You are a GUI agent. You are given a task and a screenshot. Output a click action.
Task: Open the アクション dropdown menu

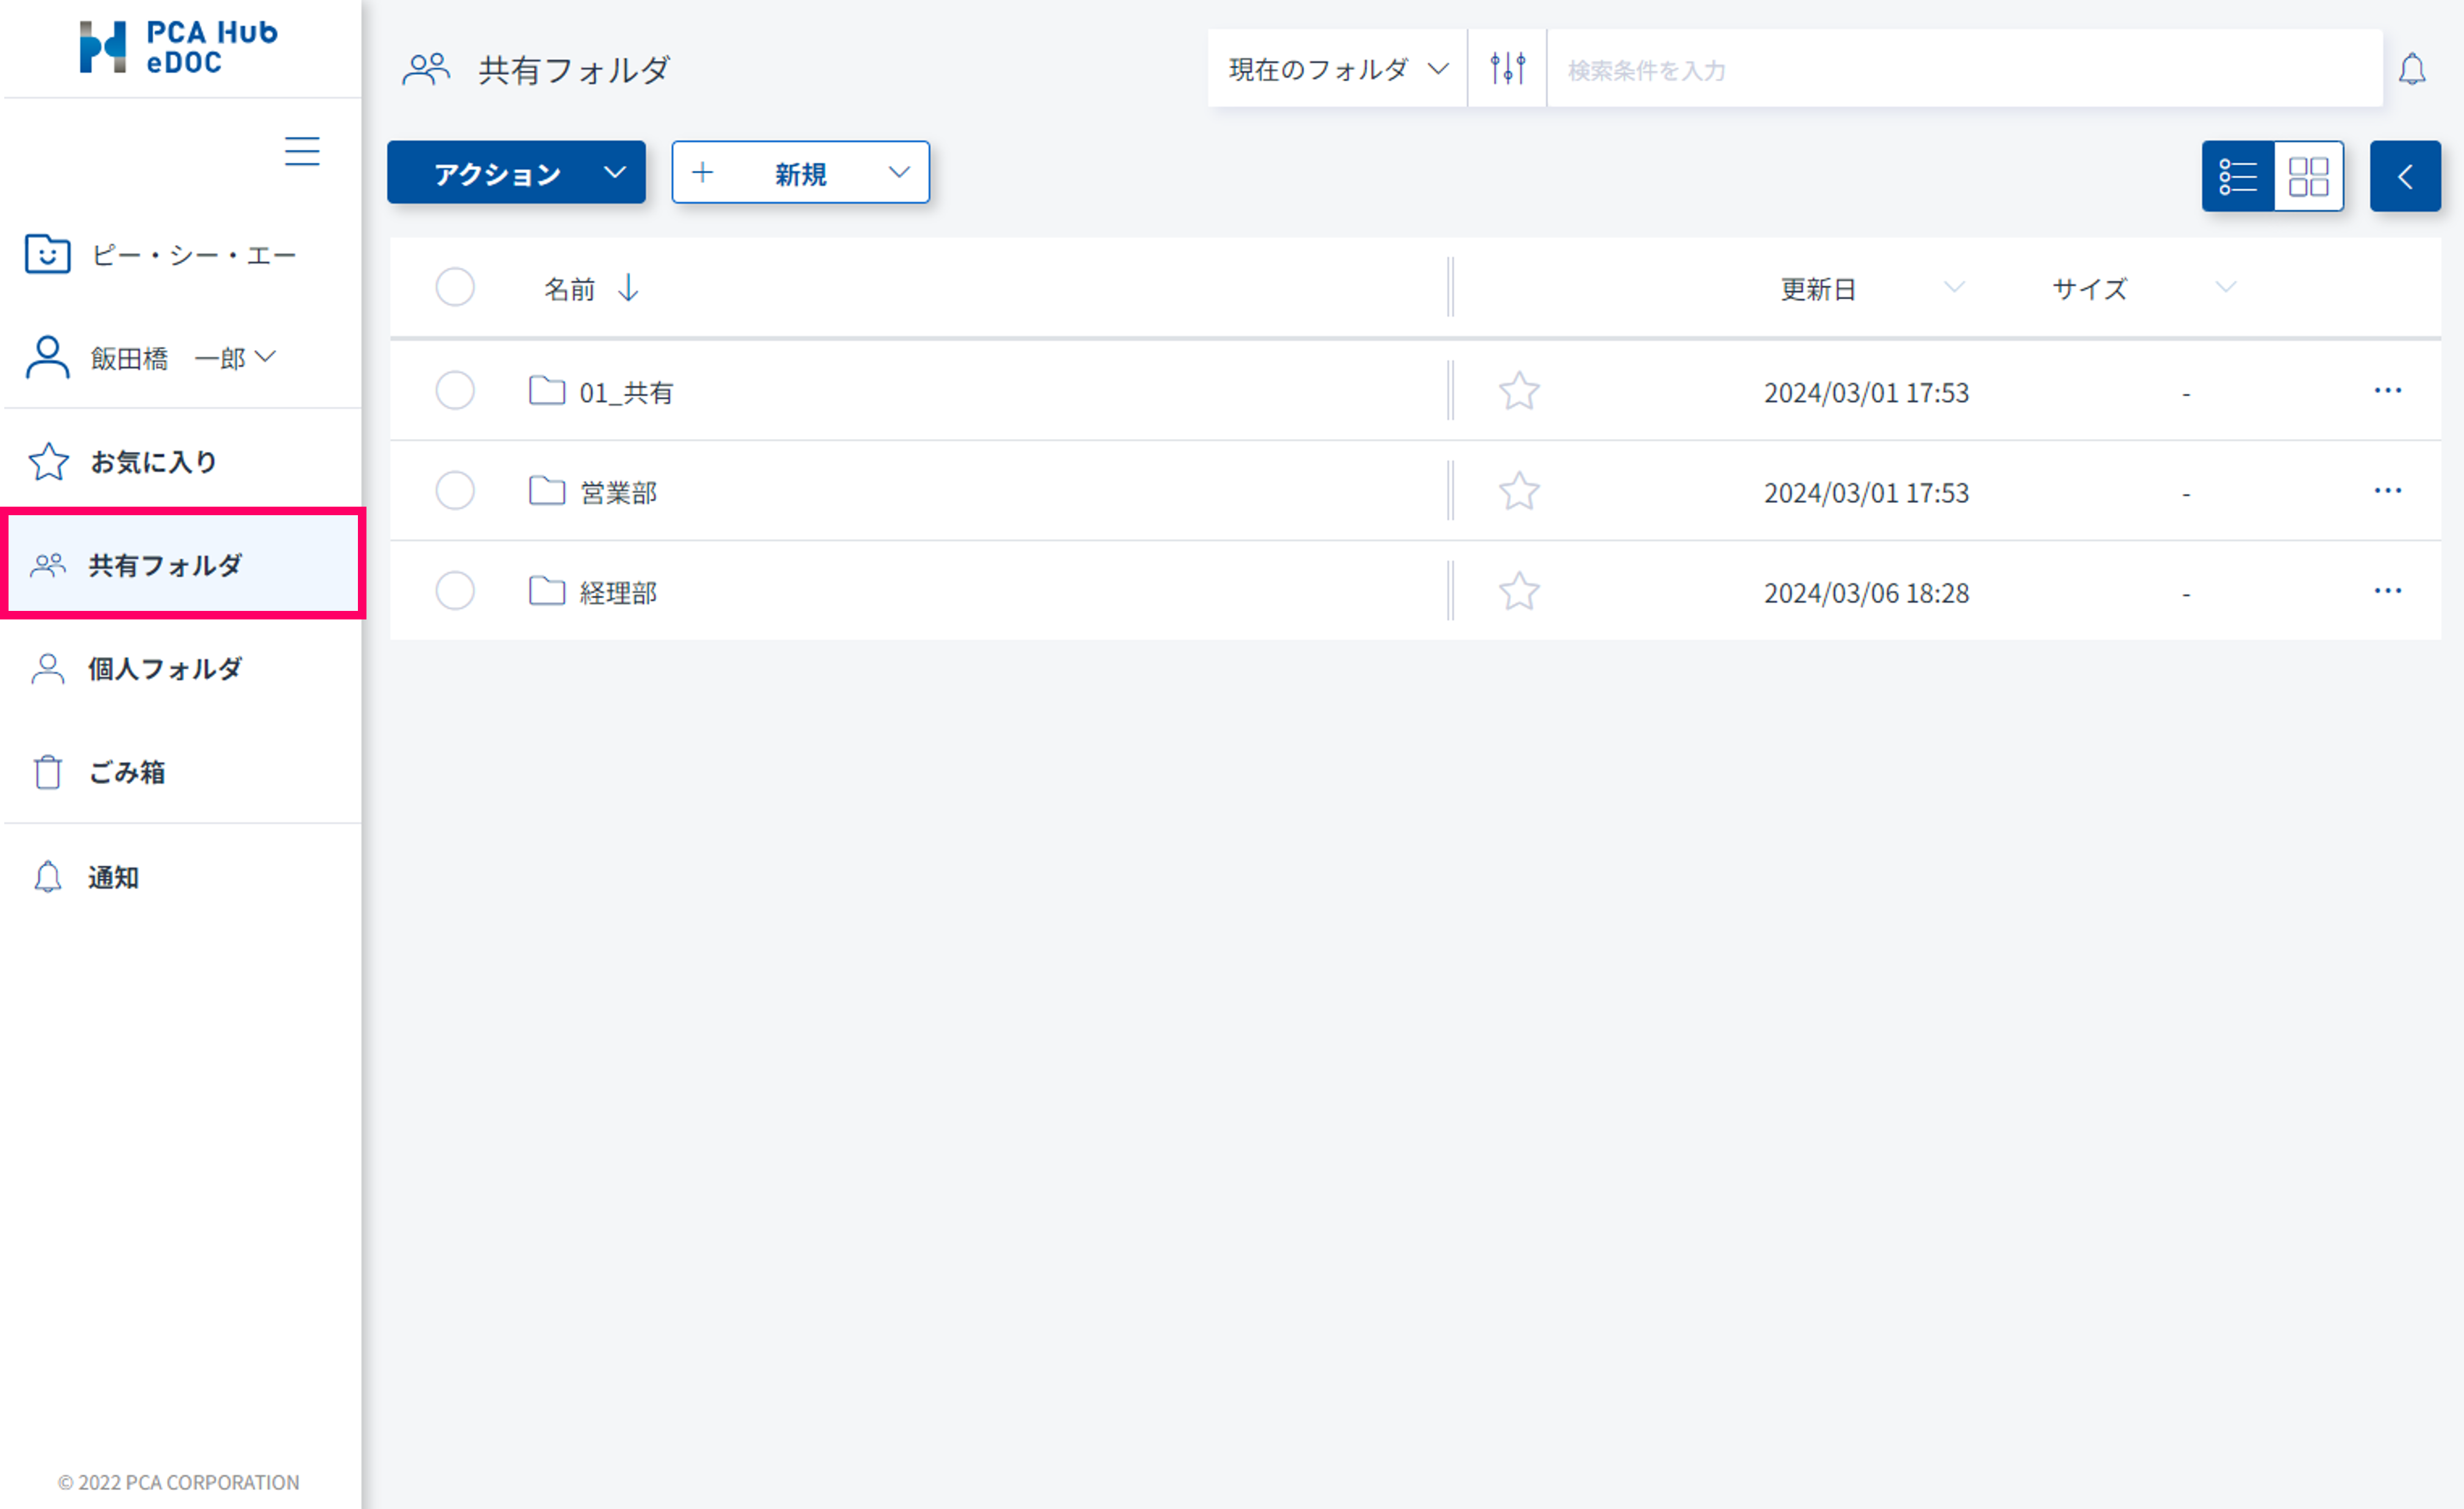[x=516, y=173]
